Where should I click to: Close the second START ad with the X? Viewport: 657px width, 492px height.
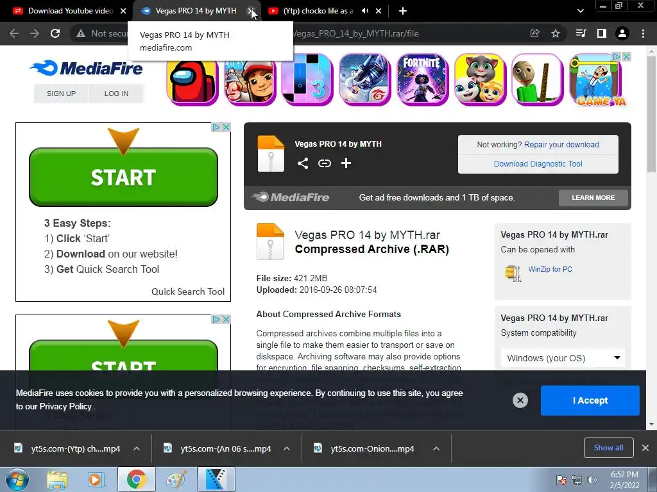click(x=226, y=320)
